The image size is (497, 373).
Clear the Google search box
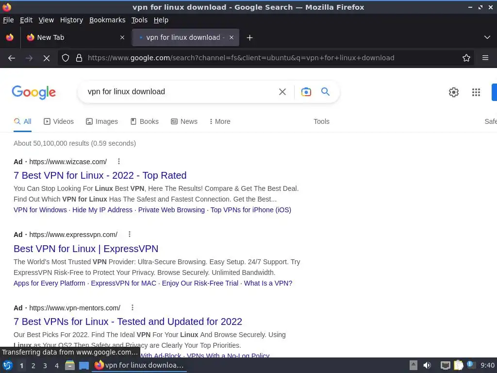point(282,92)
